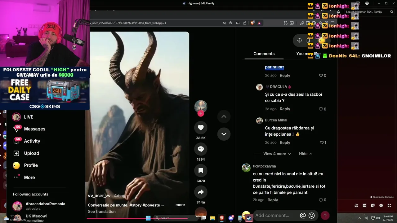Click See translation under the caption
Viewport: 397px width, 223px height.
tap(102, 212)
